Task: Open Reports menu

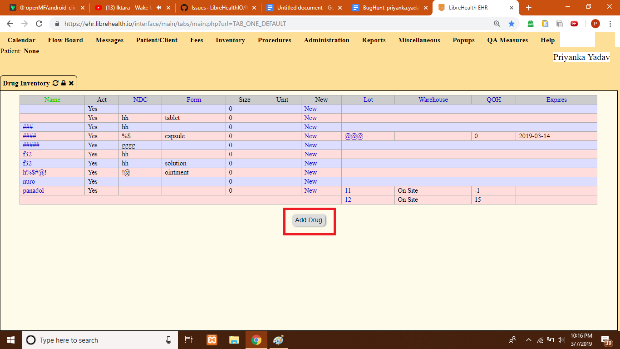Action: (x=374, y=40)
